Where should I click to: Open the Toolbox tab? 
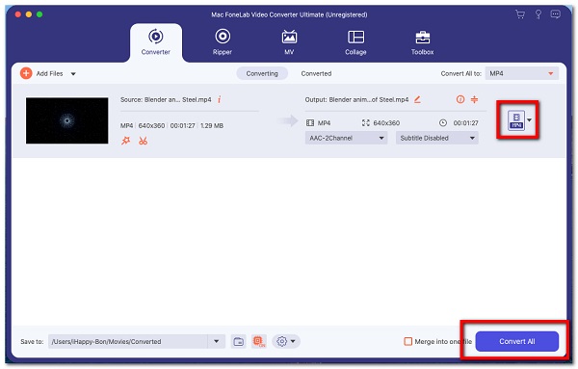point(423,42)
